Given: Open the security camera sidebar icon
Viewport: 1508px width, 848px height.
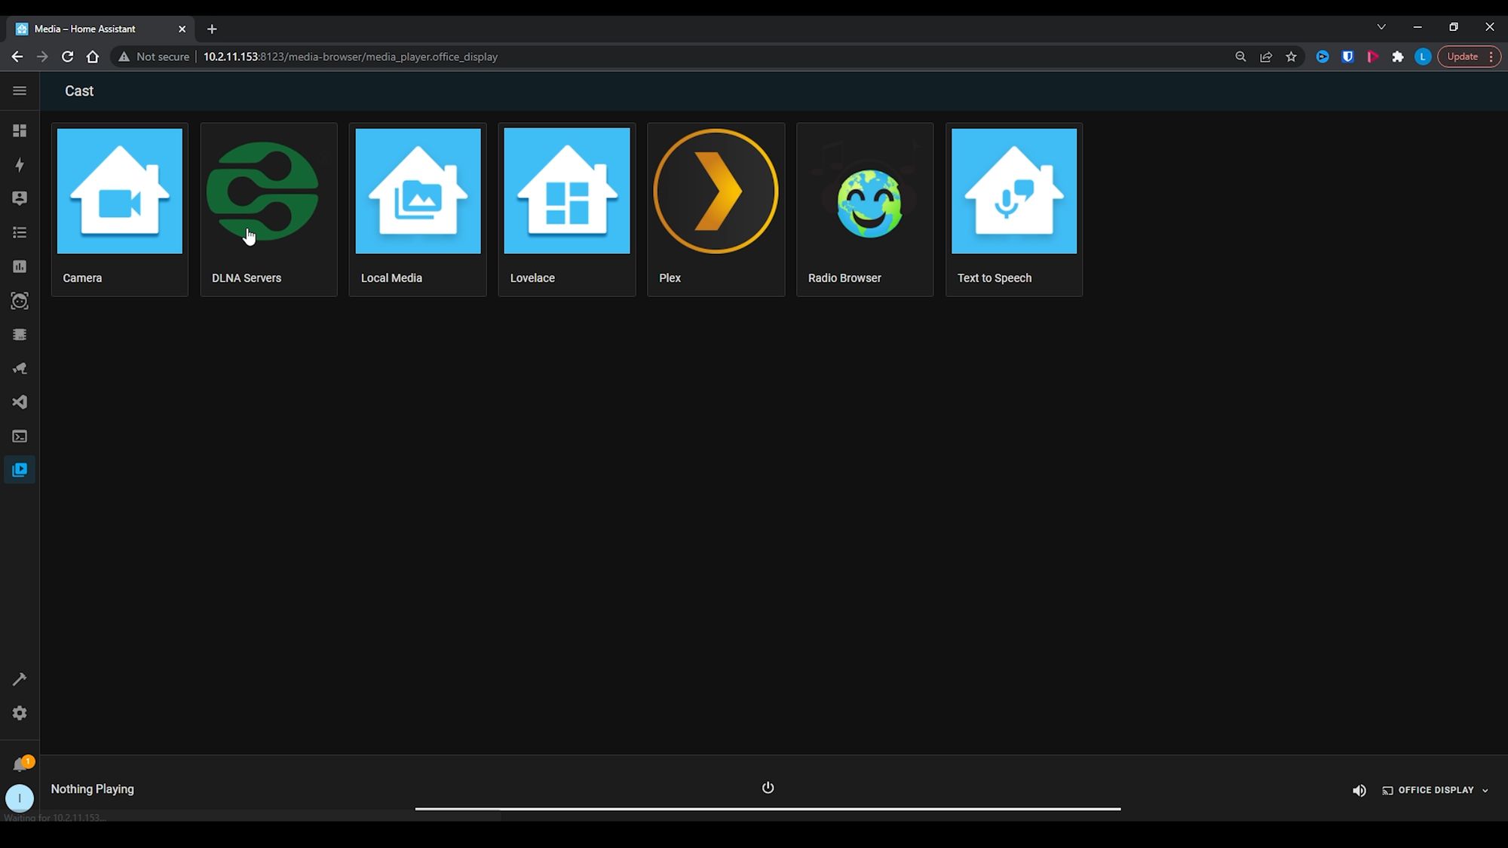Looking at the screenshot, I should tap(20, 369).
